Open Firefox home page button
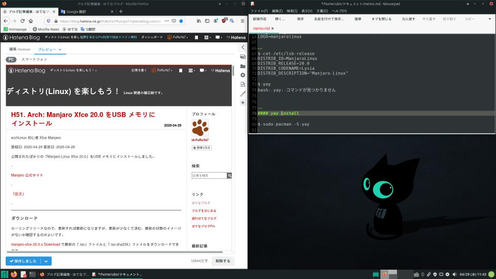Image resolution: width=496 pixels, height=279 pixels. coord(30,21)
